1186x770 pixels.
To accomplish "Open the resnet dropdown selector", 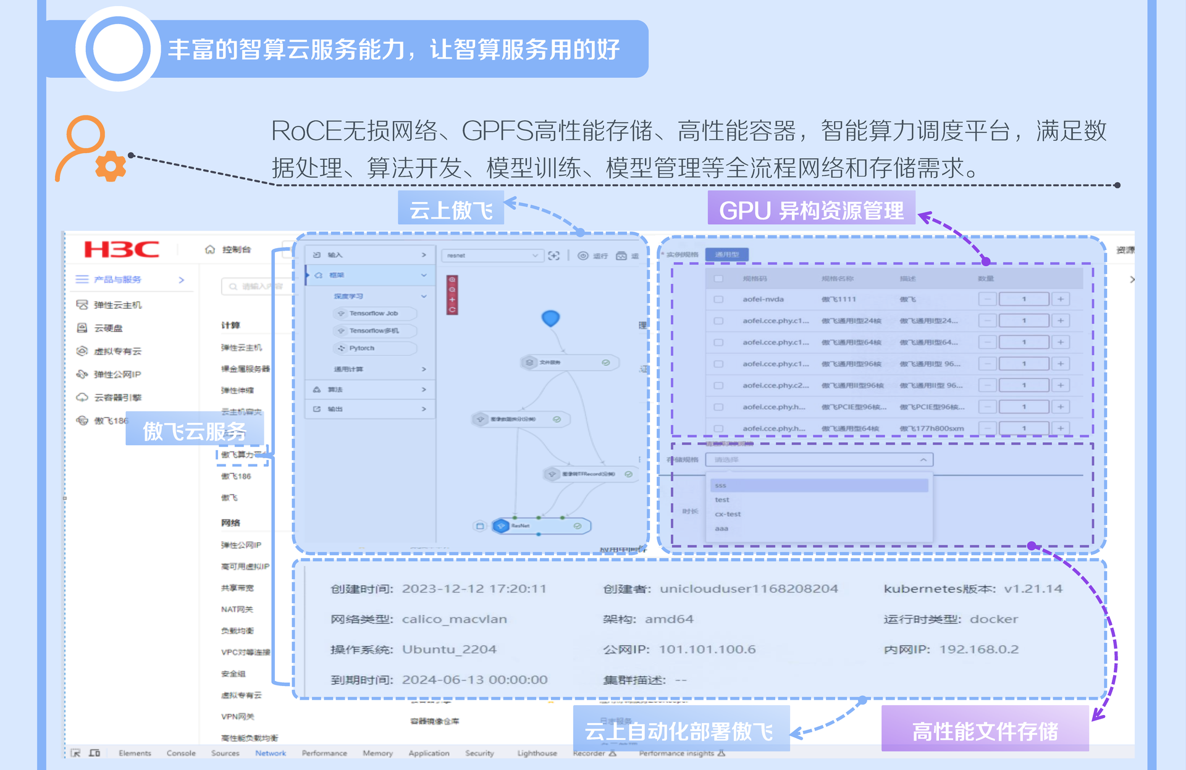I will click(492, 255).
